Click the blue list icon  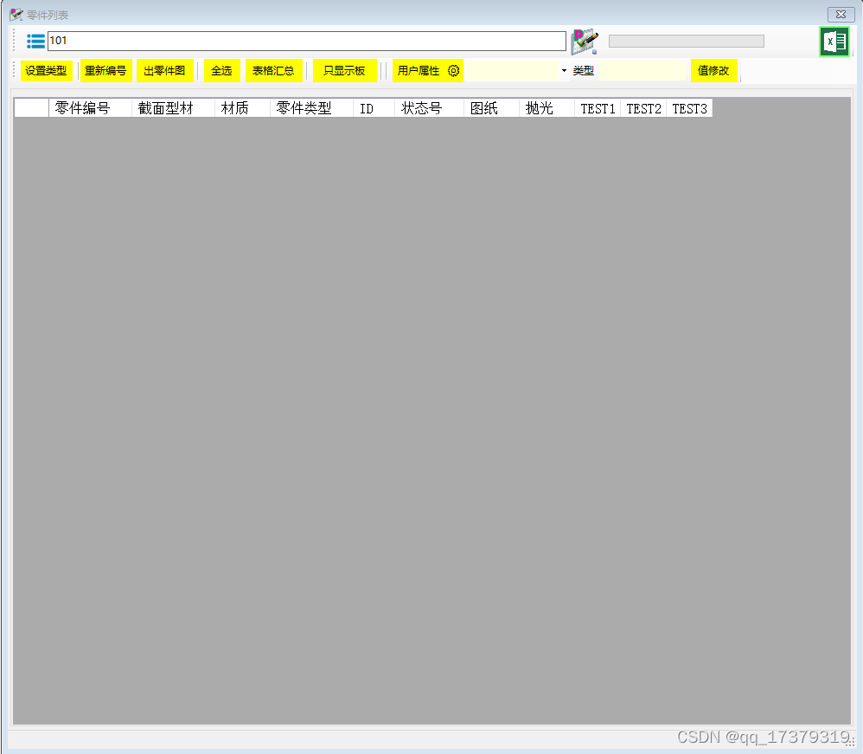click(35, 42)
